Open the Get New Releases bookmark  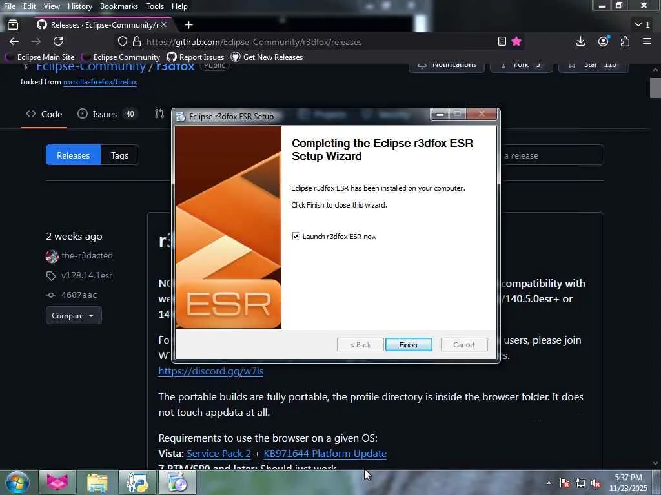click(x=267, y=57)
